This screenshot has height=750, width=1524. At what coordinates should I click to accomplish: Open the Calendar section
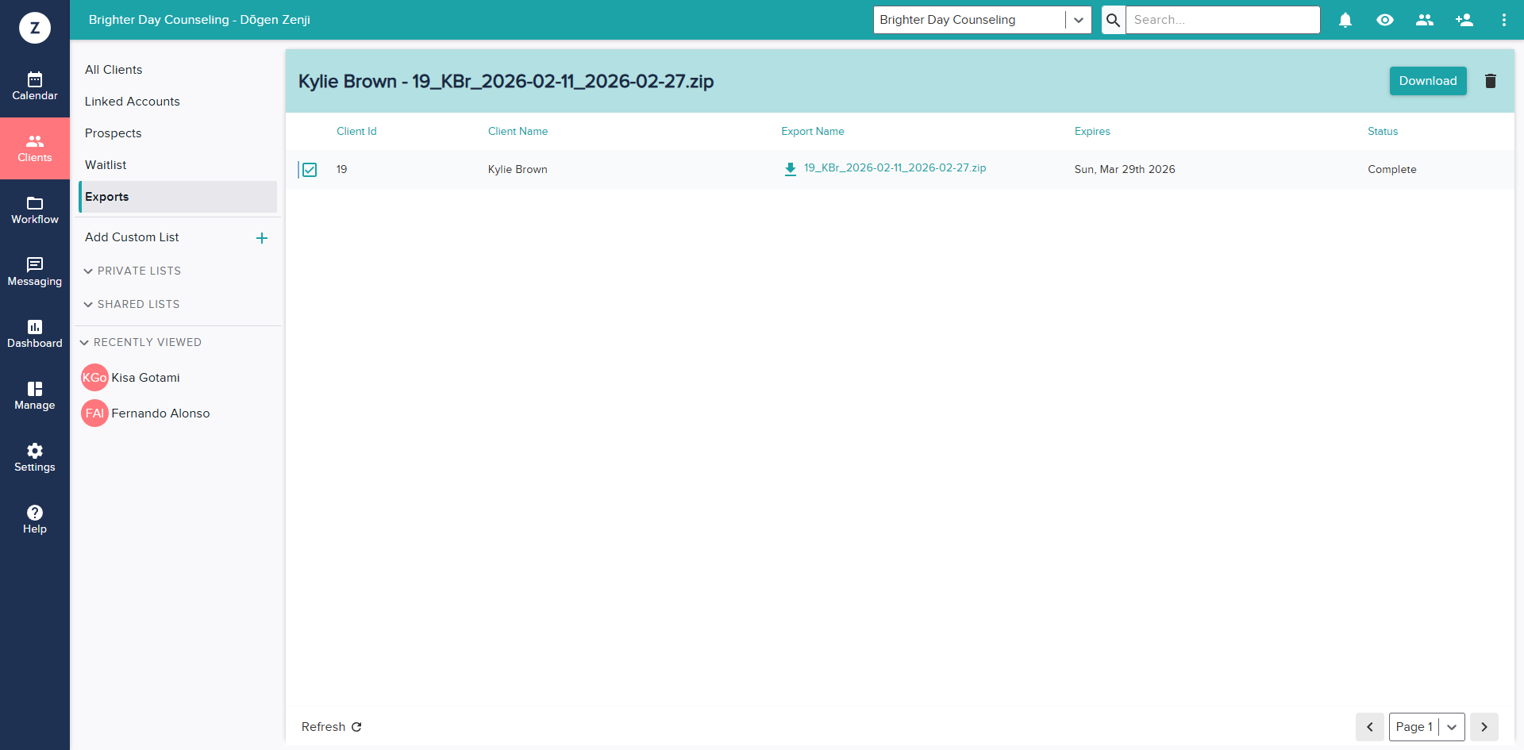pyautogui.click(x=35, y=87)
